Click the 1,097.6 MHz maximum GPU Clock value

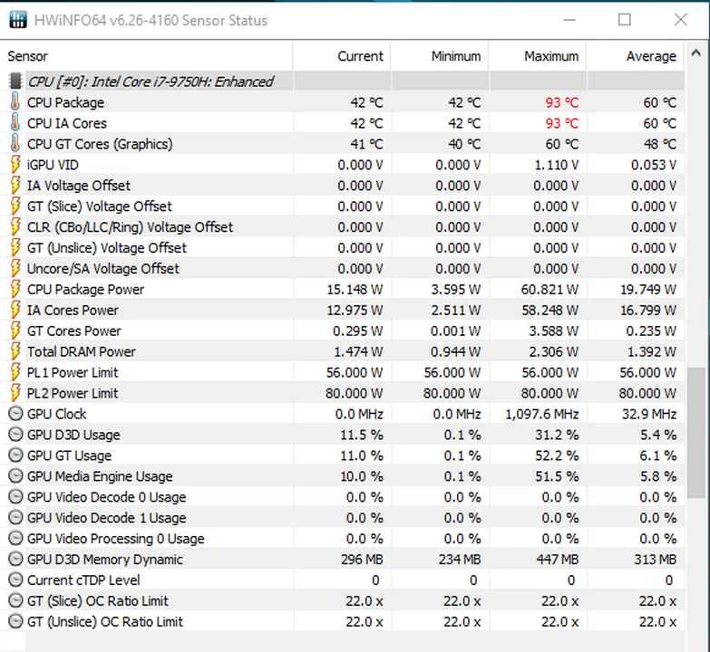[x=542, y=414]
